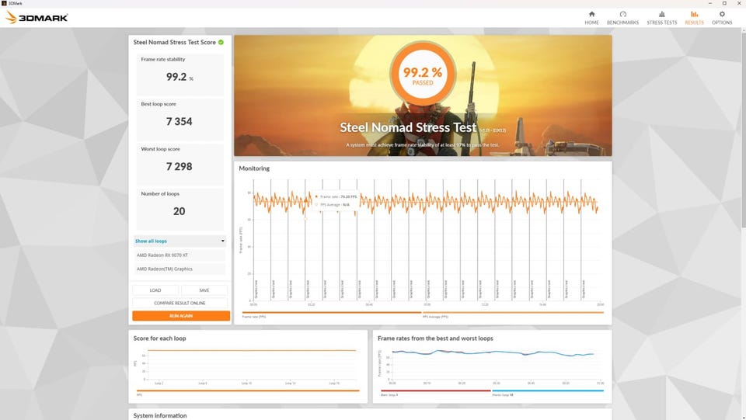
Task: Open the Benchmarks section
Action: 622,18
